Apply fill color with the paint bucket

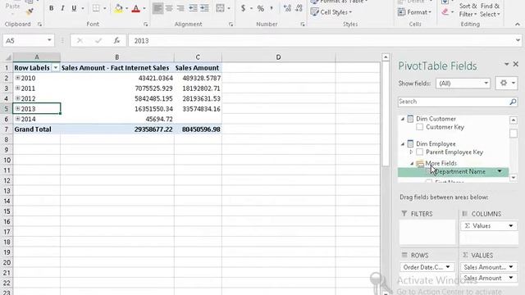coord(118,8)
